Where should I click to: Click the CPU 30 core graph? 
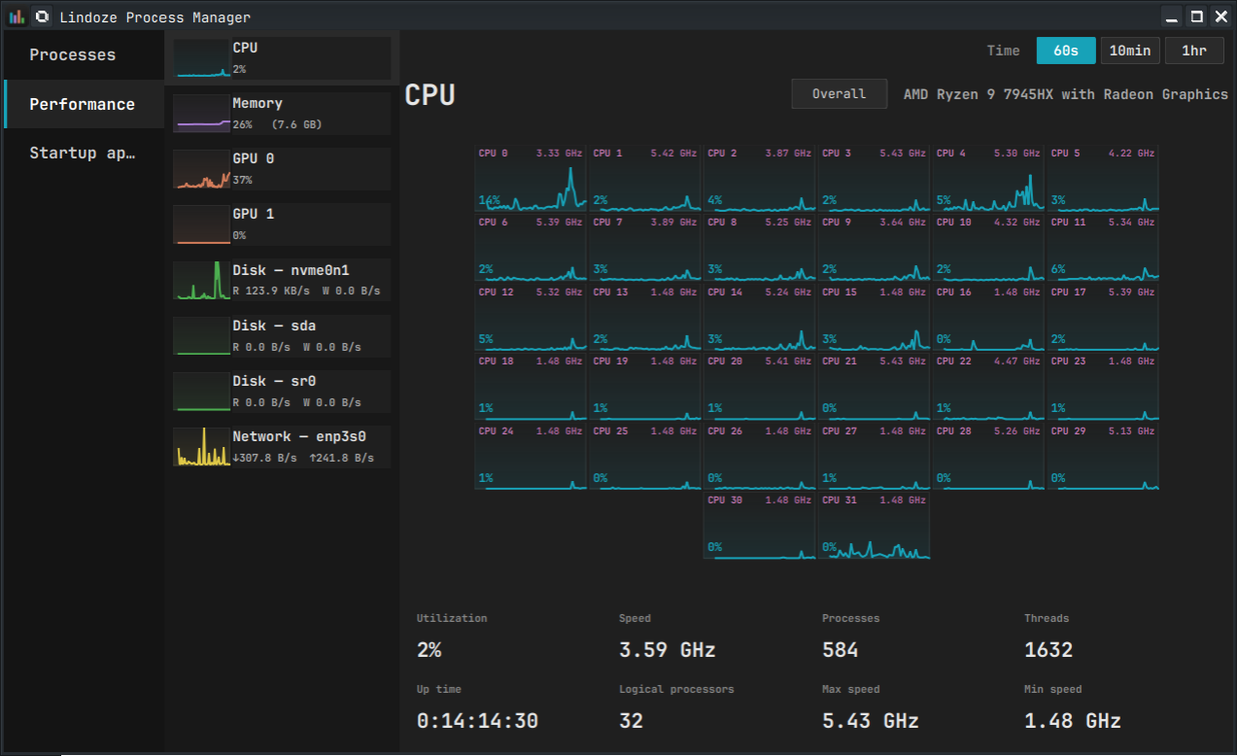[x=760, y=526]
